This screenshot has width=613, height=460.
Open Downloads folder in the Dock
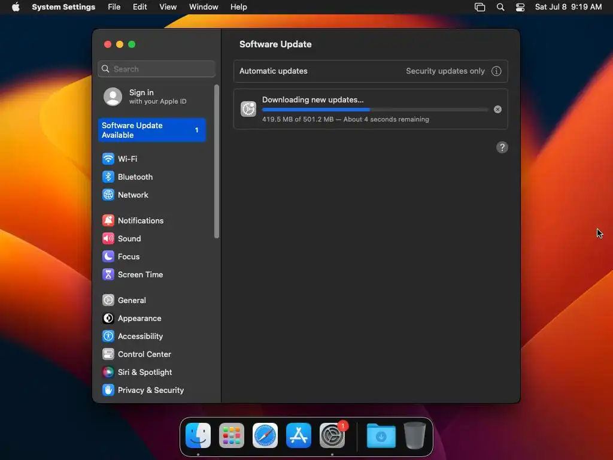[381, 435]
